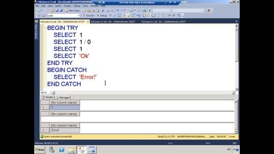The width and height of the screenshot is (274, 154).
Task: Expand the Object Explorer side panel
Action: [x=36, y=30]
